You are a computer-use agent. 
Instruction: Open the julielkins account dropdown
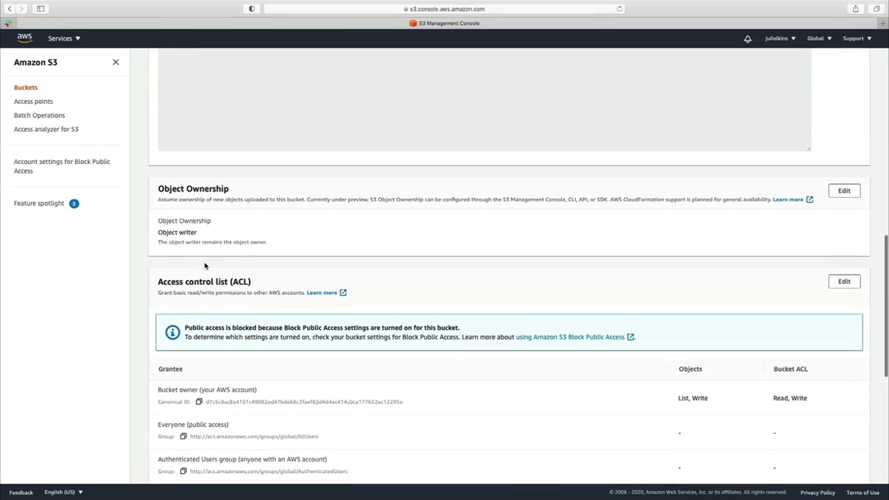[x=780, y=38]
